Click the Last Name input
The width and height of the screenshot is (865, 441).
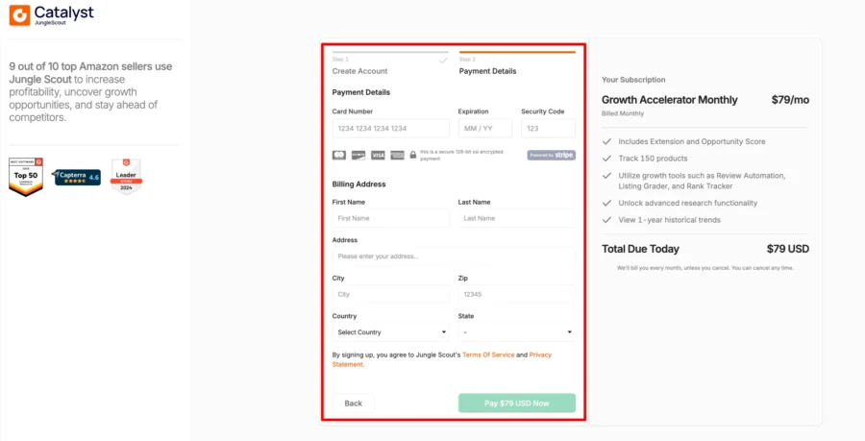point(517,218)
